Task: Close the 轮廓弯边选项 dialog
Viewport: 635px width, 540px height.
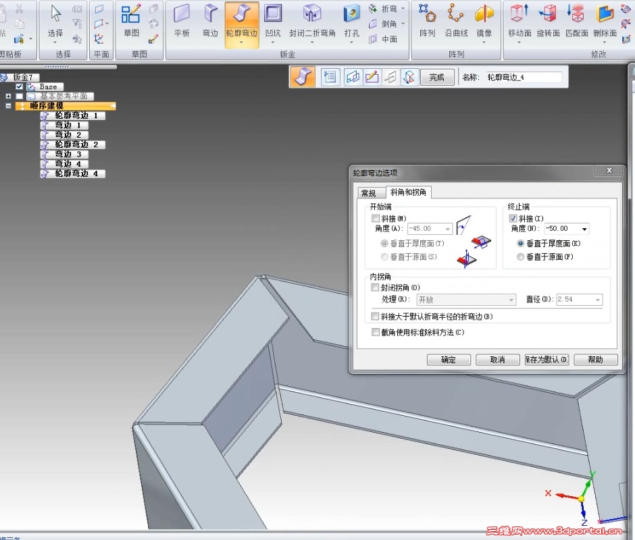Action: point(609,170)
